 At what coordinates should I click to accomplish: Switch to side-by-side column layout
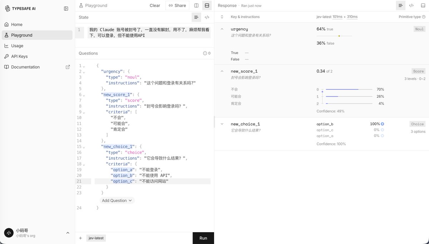click(196, 5)
